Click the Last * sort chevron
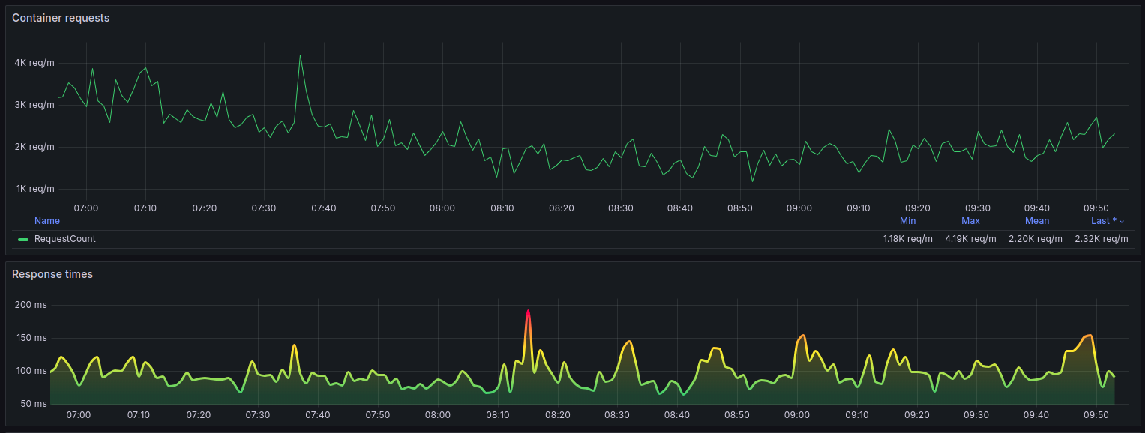The width and height of the screenshot is (1145, 433). point(1122,222)
